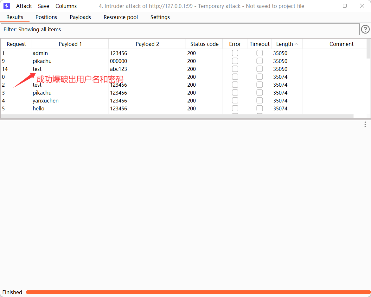This screenshot has height=297, width=371.
Task: Sort by the Payload 1 column header
Action: (70, 44)
